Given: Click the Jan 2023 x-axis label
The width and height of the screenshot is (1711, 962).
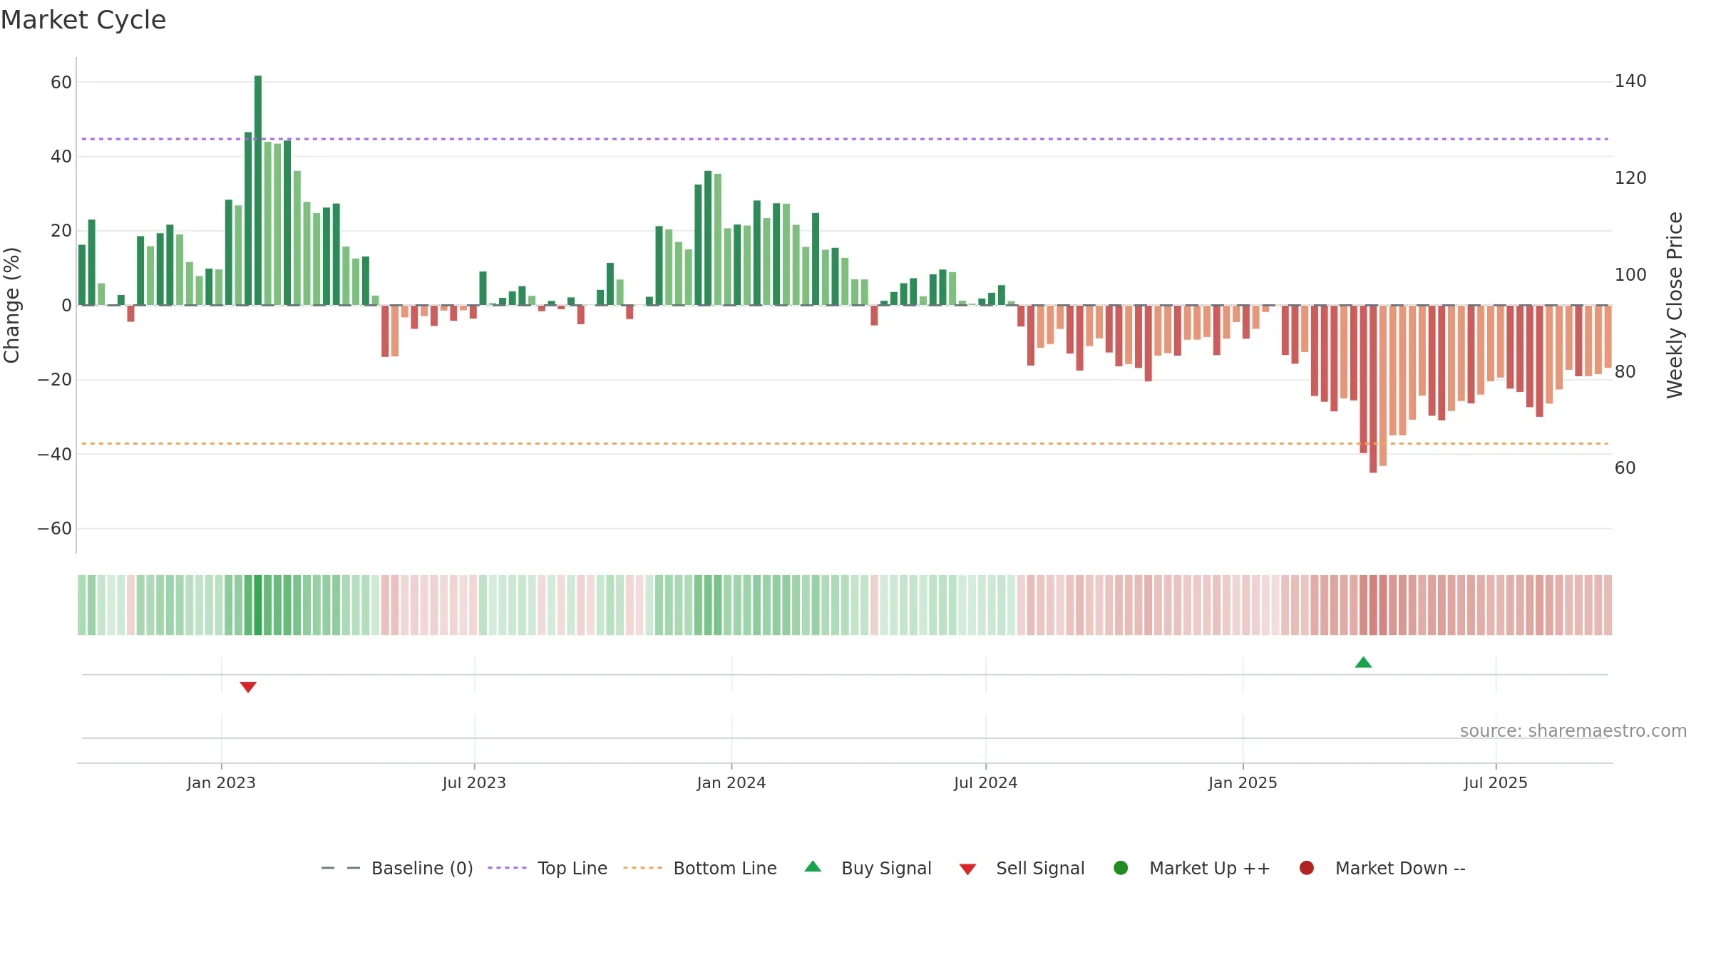Looking at the screenshot, I should point(221,782).
